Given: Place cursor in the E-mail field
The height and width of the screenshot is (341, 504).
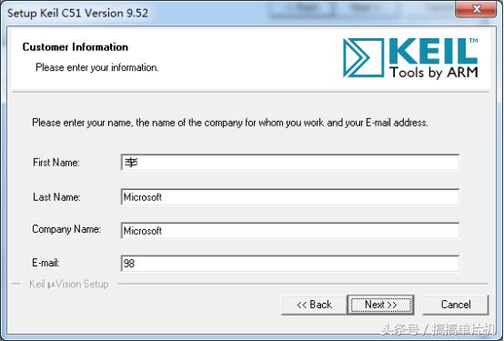Looking at the screenshot, I should [x=290, y=264].
